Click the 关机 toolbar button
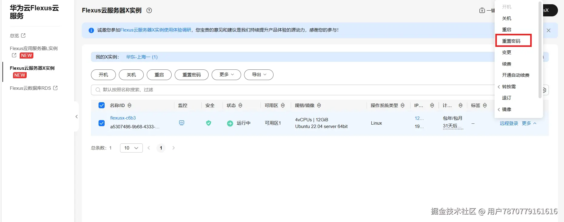Screen dimensions: 564x222 click(131, 75)
